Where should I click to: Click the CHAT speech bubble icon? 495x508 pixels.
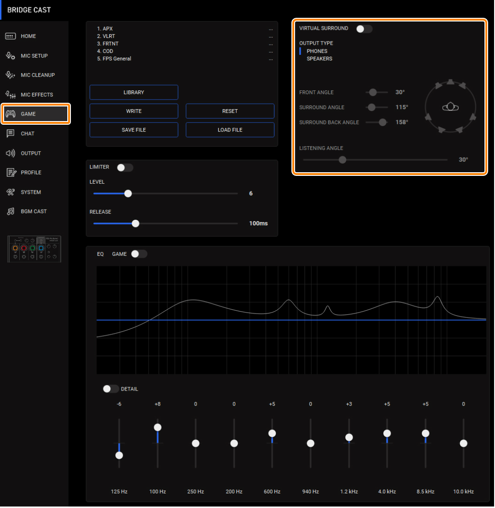click(11, 133)
